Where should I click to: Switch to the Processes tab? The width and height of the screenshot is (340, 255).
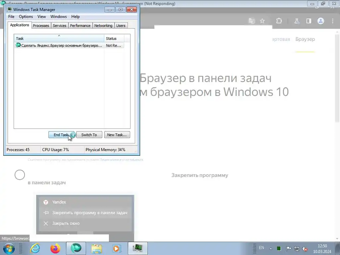tap(41, 26)
